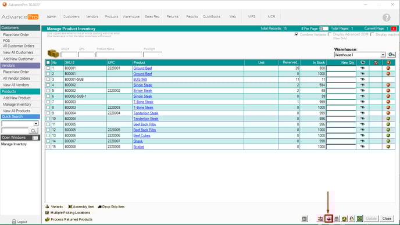The image size is (400, 225).
Task: Click the Product column header
Action: pos(140,63)
